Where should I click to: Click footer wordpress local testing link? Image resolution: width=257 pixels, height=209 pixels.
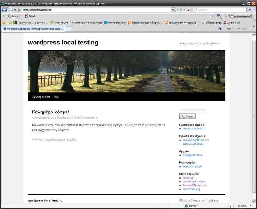(x=45, y=200)
